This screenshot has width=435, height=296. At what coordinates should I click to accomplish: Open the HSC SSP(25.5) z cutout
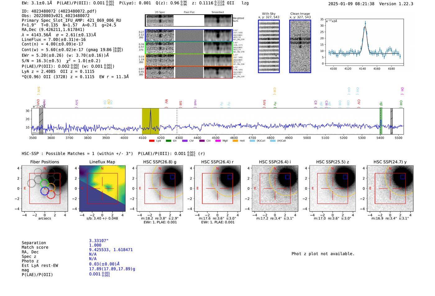(332, 188)
